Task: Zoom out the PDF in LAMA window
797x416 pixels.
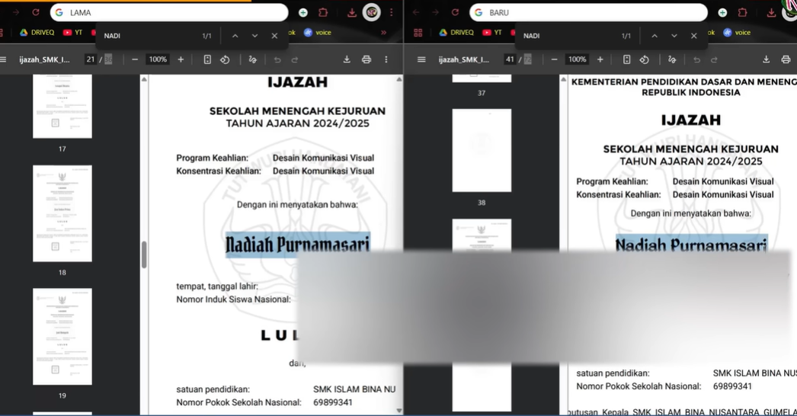Action: coord(135,59)
